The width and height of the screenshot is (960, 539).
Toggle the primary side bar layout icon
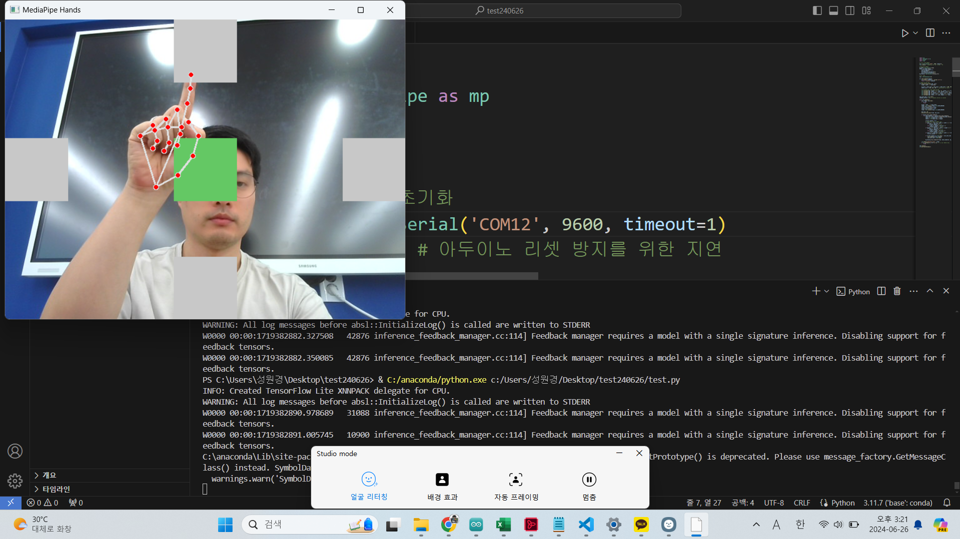[x=817, y=10]
